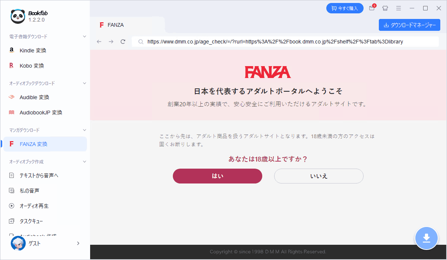Collapse the 電子書籍ダウンロード section

pyautogui.click(x=85, y=36)
